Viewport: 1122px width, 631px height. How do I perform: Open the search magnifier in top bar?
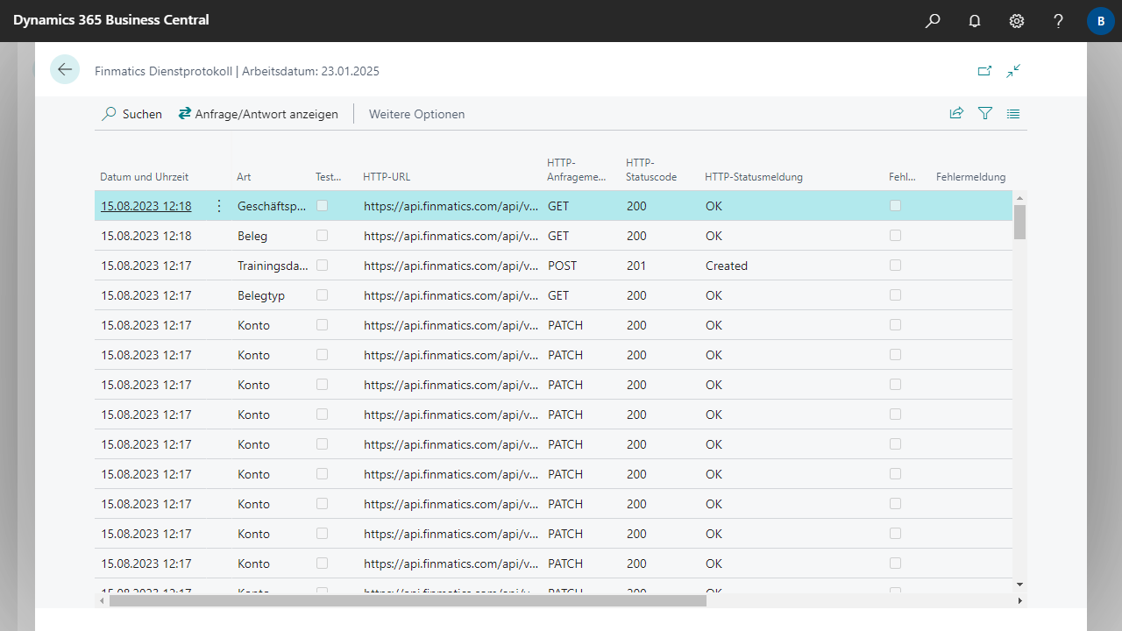(933, 21)
